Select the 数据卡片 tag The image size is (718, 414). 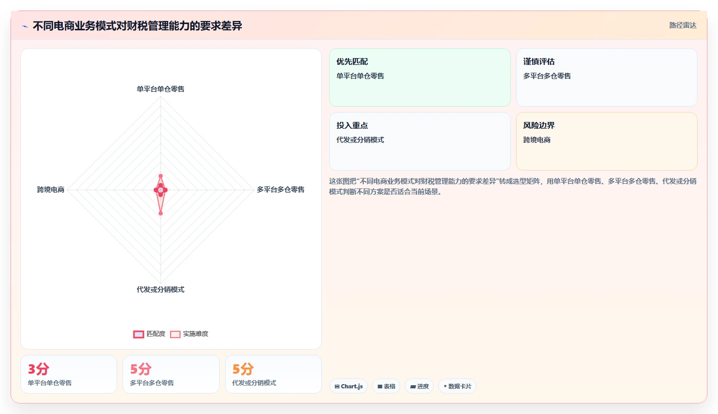click(x=457, y=386)
